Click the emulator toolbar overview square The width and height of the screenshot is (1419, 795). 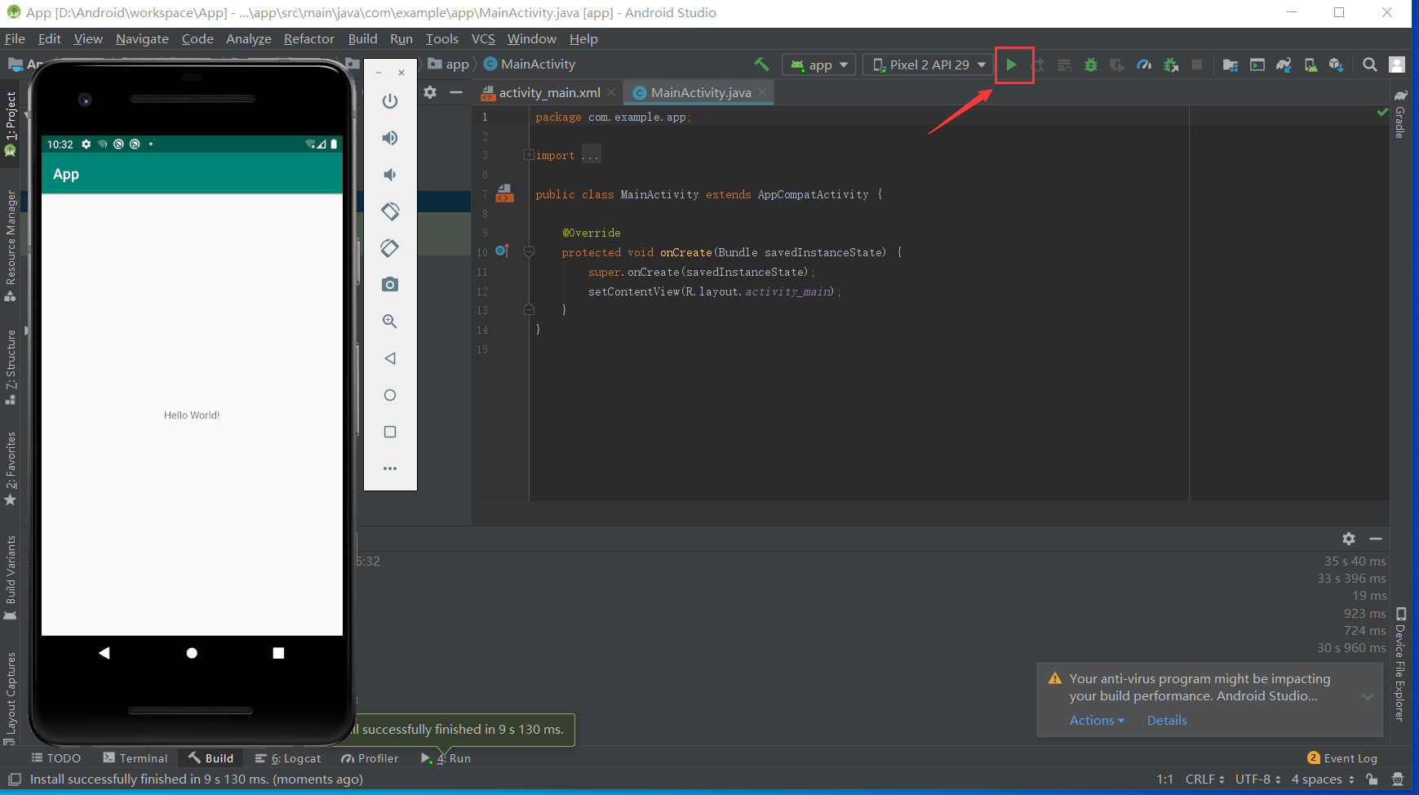pyautogui.click(x=390, y=432)
